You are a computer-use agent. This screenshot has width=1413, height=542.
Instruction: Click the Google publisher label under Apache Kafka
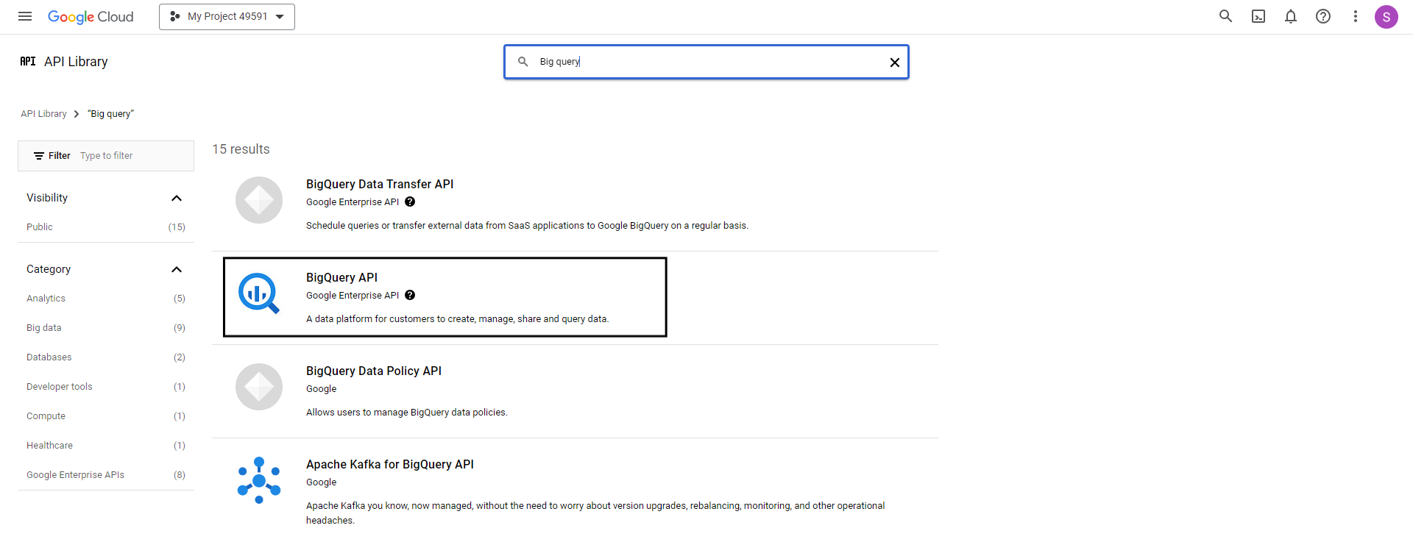coord(322,482)
